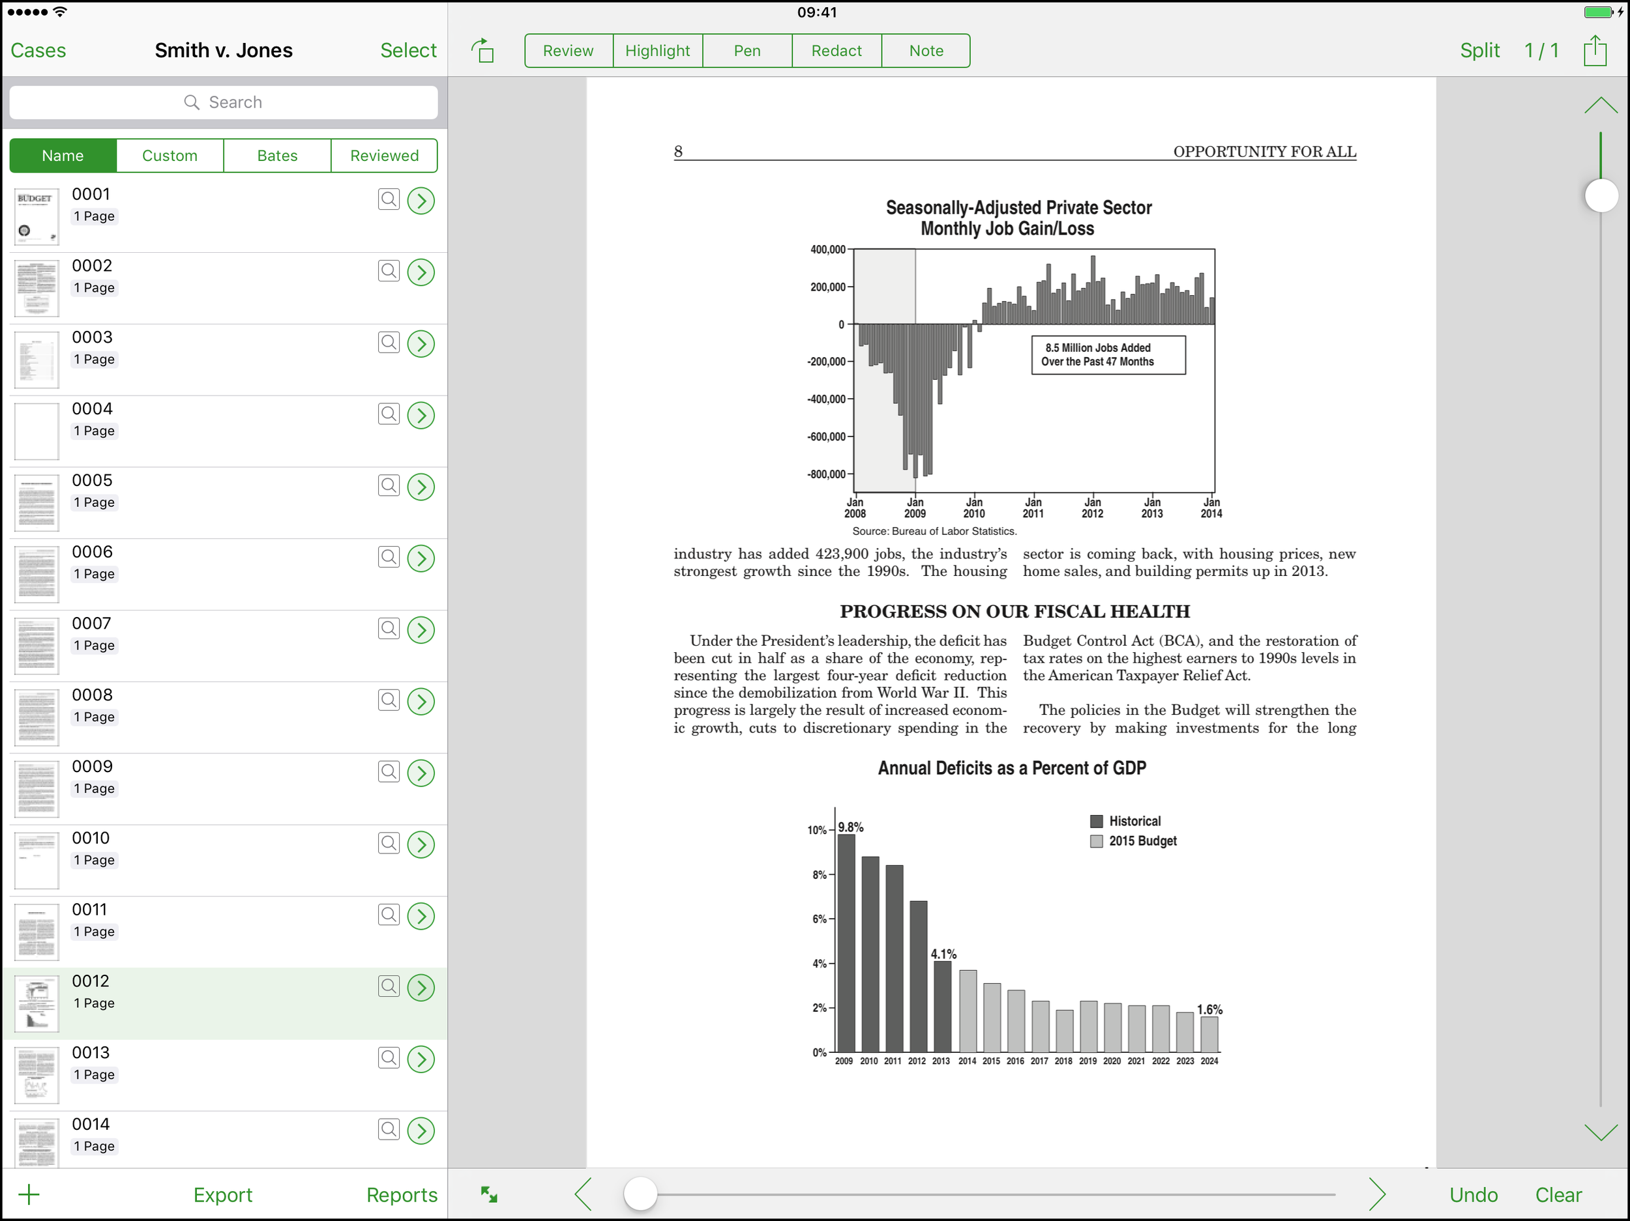
Task: Expand document 0008 details with chevron
Action: (421, 702)
